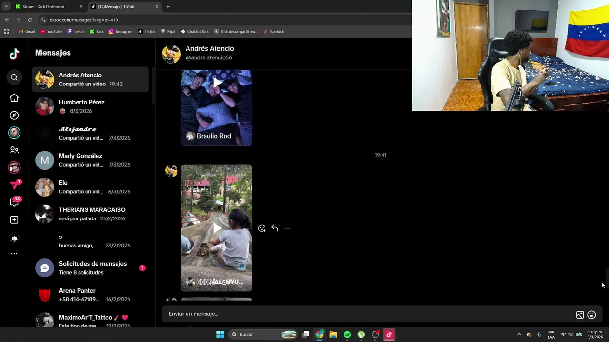
Task: Open the conversation named s
Action: click(90, 241)
